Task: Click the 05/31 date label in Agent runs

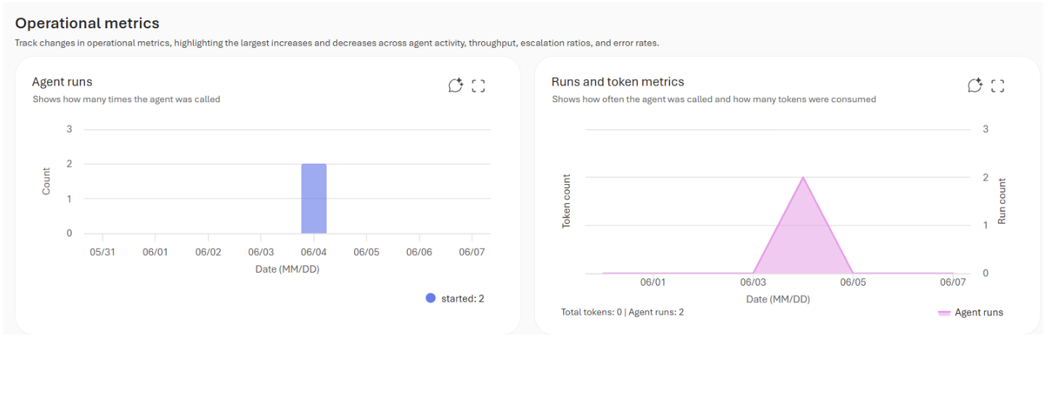Action: [x=102, y=252]
